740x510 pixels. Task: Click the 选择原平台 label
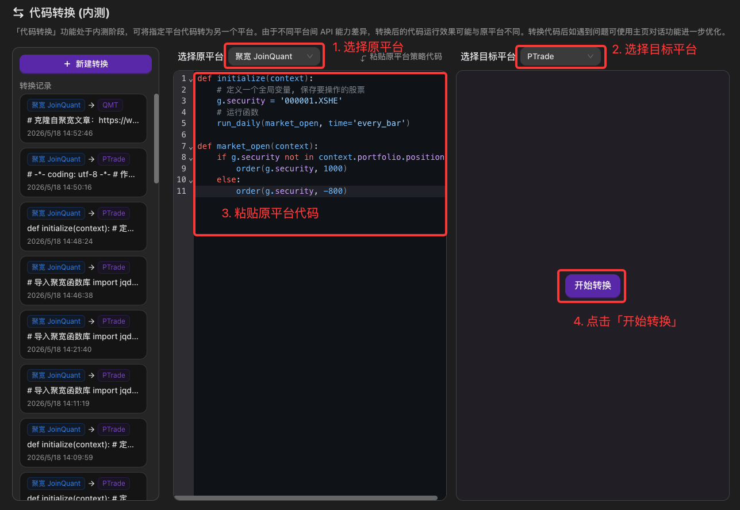click(201, 56)
